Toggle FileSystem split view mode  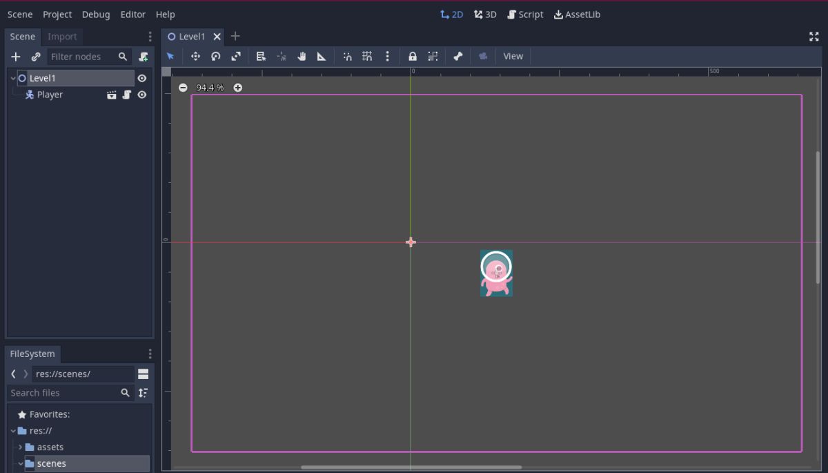[144, 374]
